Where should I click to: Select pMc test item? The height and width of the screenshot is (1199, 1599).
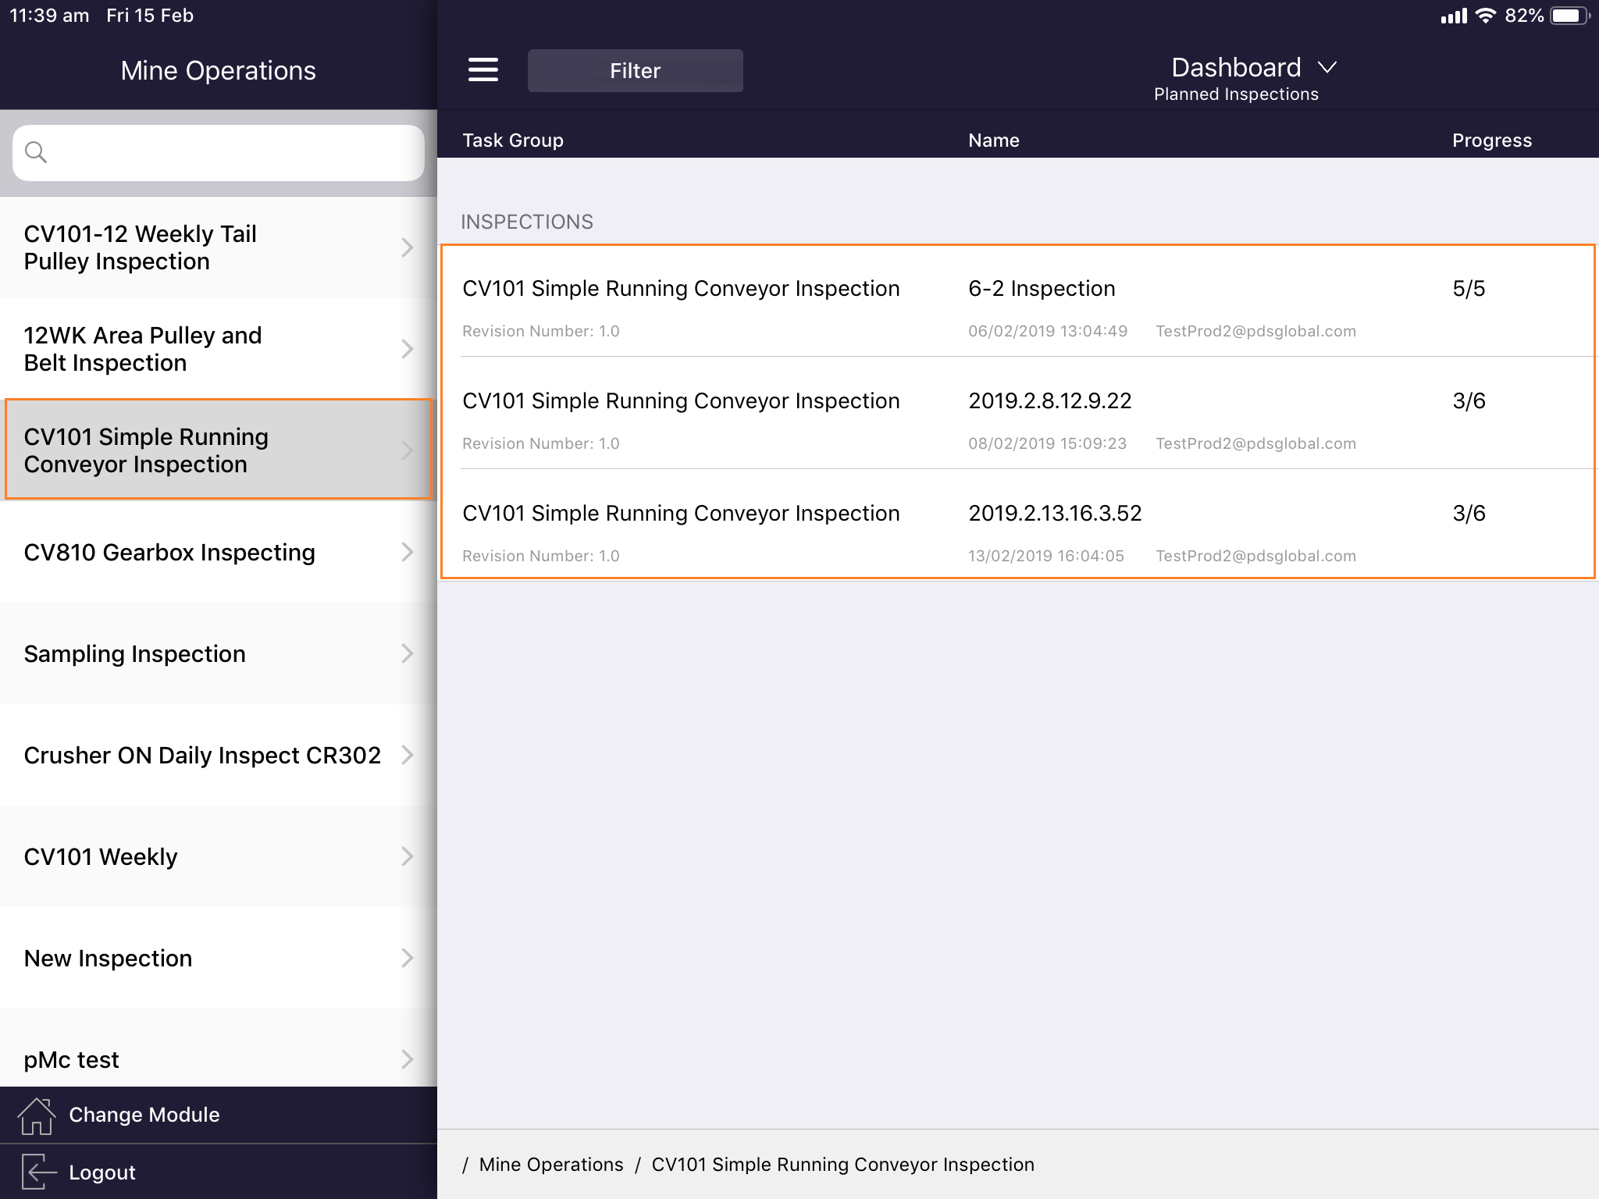click(219, 1048)
